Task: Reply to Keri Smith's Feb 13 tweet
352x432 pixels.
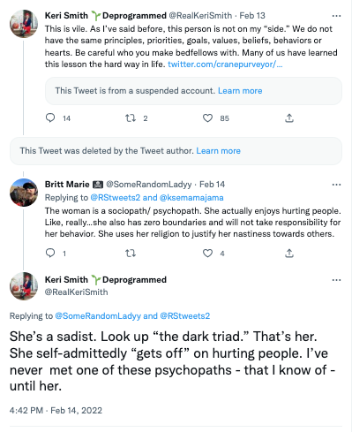Action: [50, 118]
